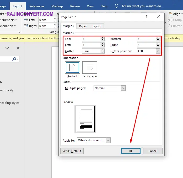Click the page preview thumbnail
Viewport: 183px width, 178px height.
[85, 119]
